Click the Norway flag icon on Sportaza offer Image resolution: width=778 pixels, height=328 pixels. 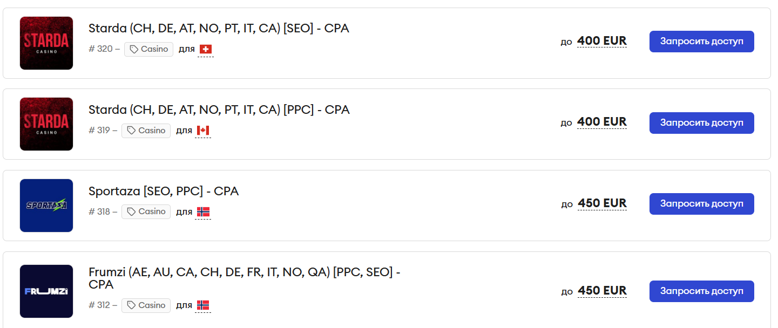203,212
